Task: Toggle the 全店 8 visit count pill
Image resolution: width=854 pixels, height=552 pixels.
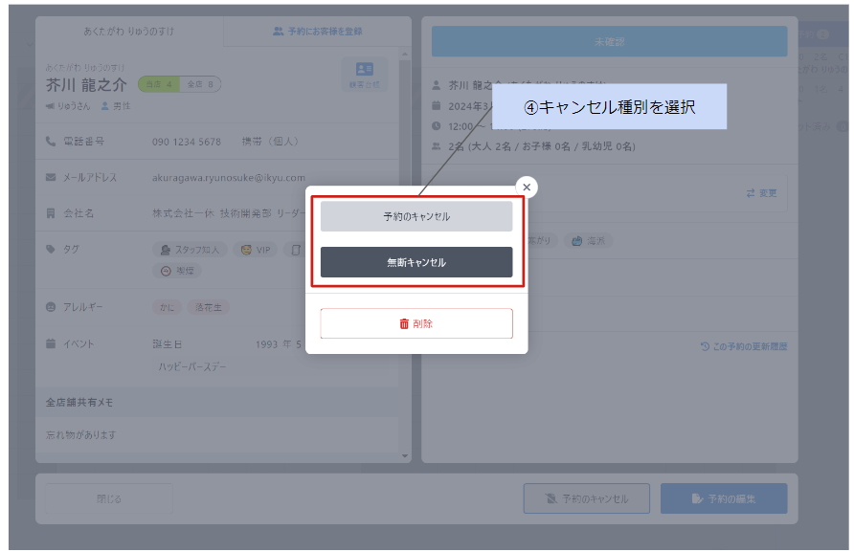Action: 201,84
